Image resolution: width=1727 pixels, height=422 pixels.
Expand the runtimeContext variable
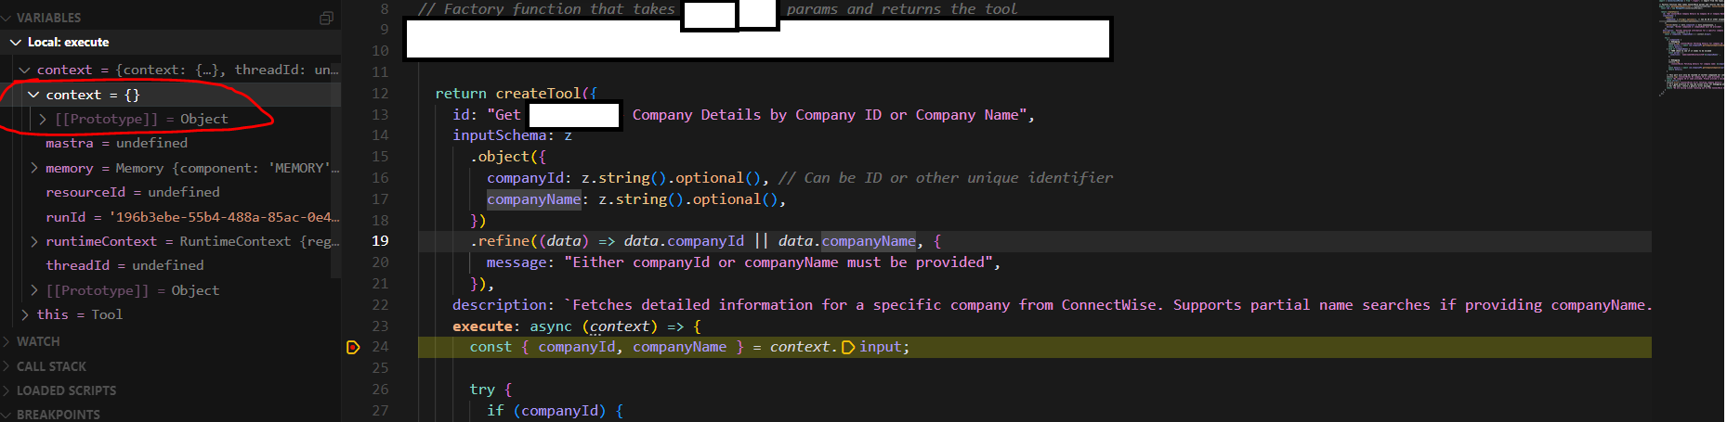click(33, 241)
